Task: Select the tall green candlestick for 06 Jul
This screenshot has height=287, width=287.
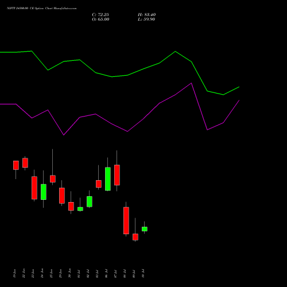Action: tap(108, 179)
